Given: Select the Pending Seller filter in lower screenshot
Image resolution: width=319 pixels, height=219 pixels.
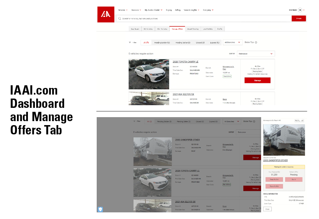Looking at the screenshot, I should 183,121.
